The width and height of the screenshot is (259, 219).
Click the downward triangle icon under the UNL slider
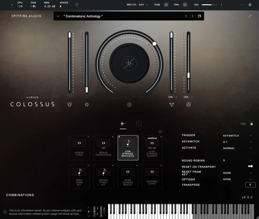click(x=172, y=105)
